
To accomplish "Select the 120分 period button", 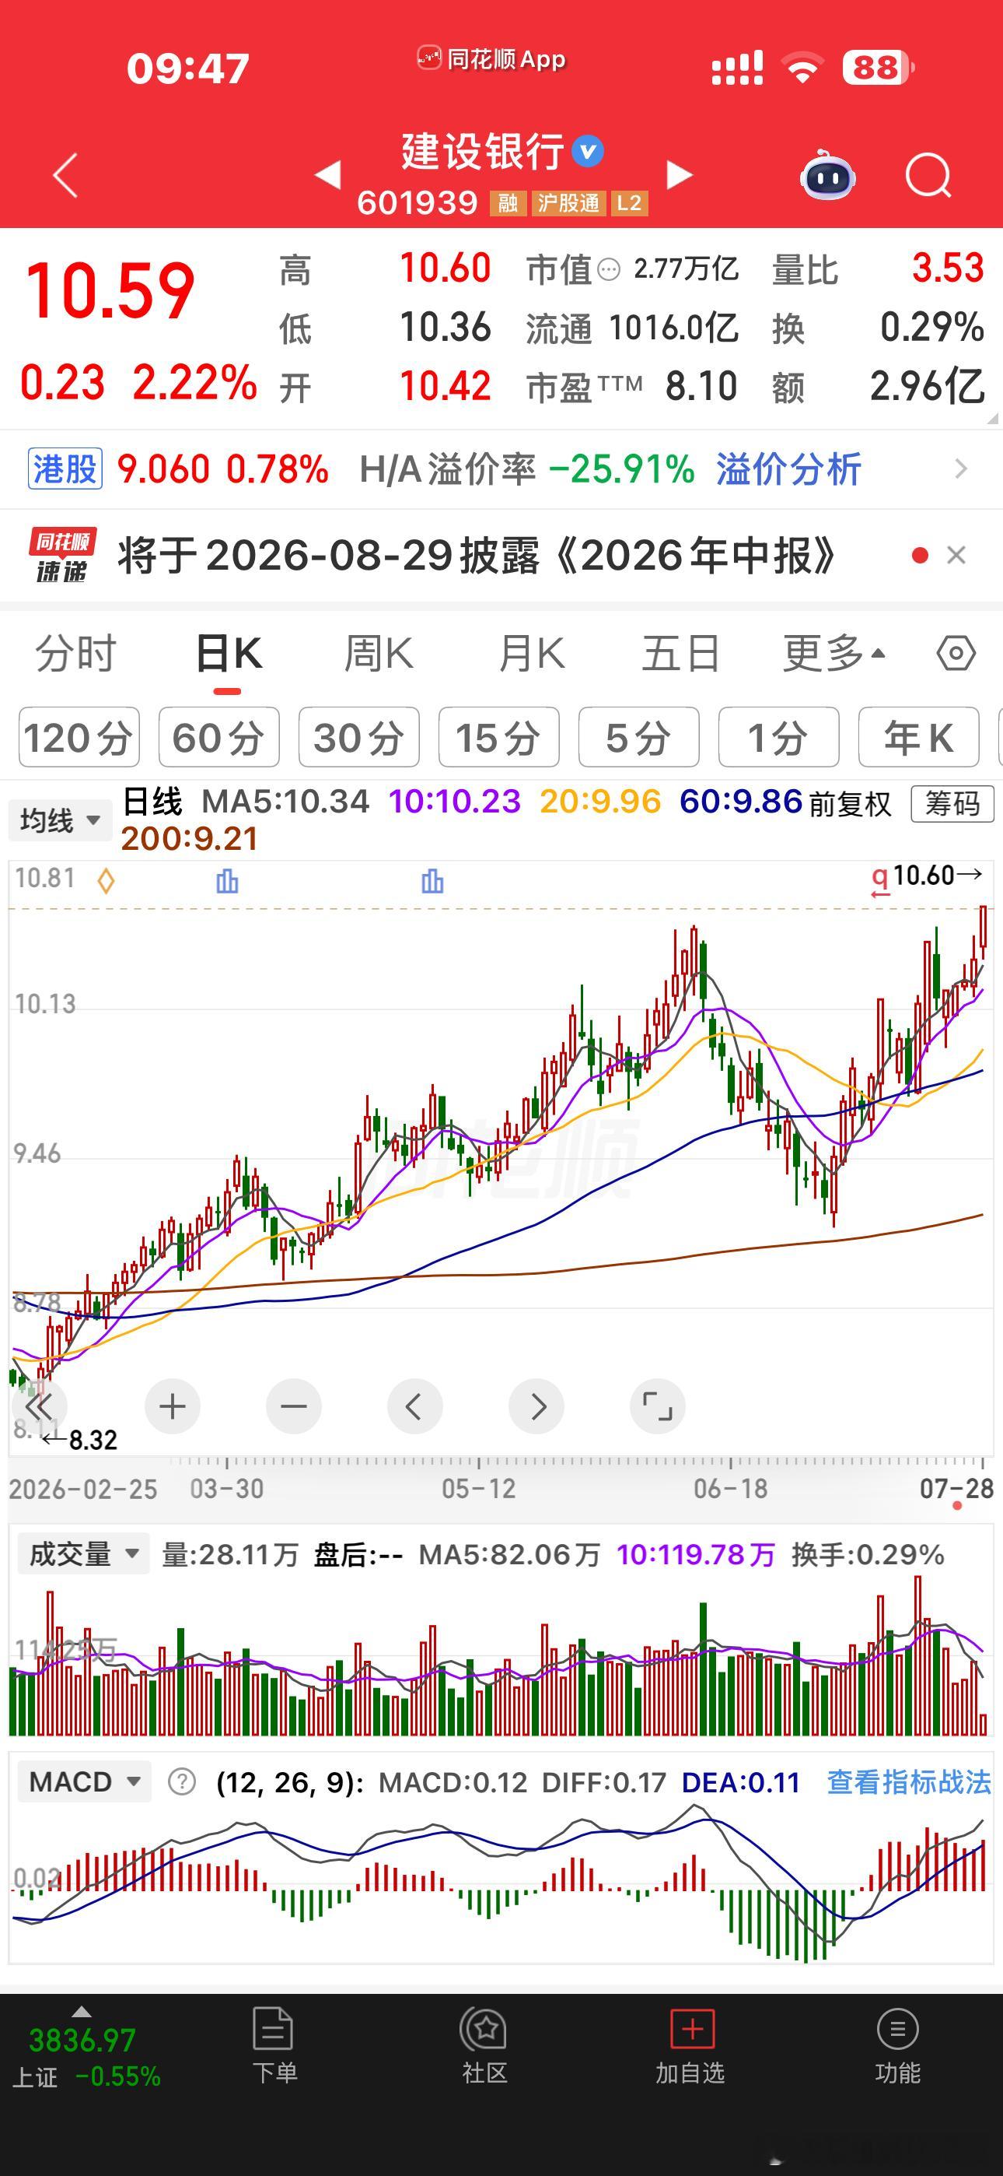I will point(79,738).
